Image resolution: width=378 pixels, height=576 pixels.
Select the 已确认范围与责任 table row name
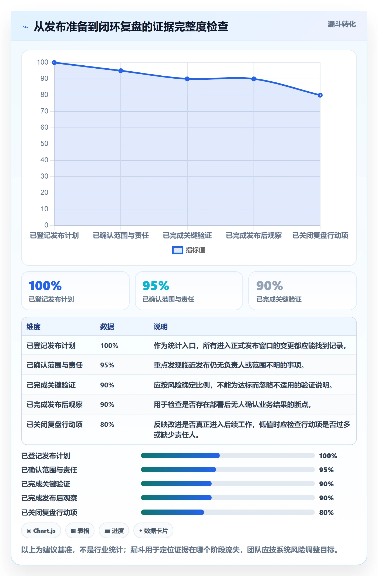coord(55,365)
